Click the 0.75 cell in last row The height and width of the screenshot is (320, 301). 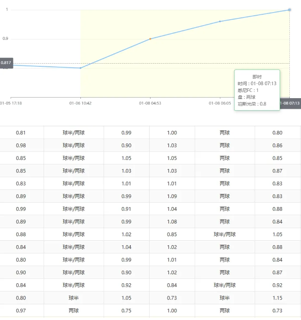click(127, 311)
